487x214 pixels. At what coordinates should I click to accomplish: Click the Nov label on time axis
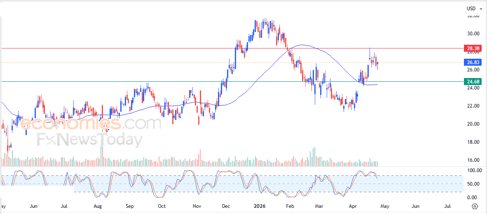197,206
